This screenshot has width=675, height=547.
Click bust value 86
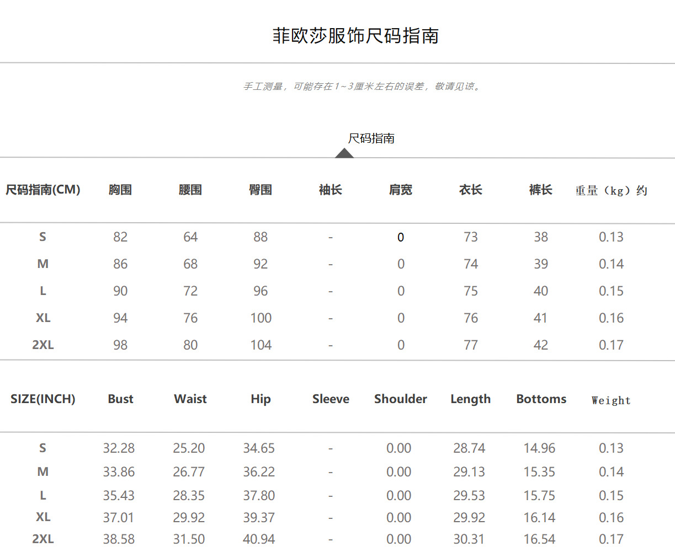pos(120,264)
